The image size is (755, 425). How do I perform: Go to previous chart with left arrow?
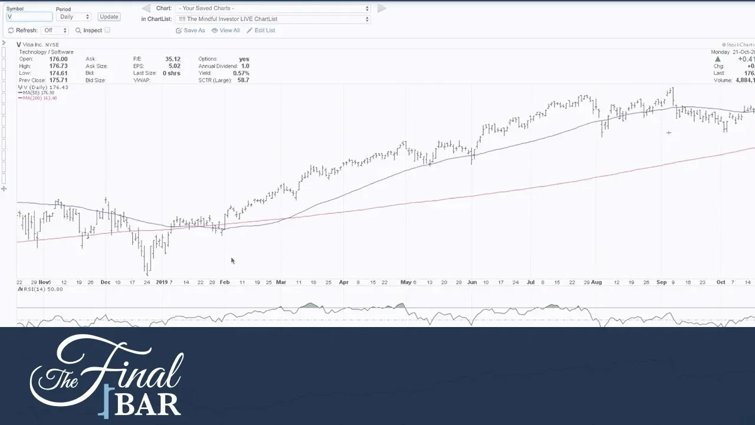[146, 8]
